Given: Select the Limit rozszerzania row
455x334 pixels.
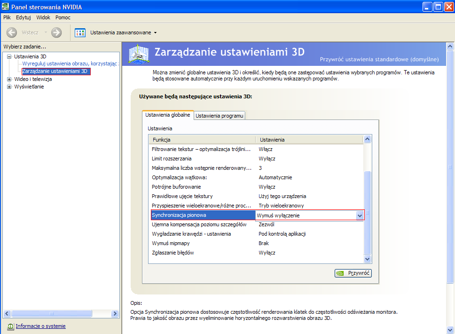Looking at the screenshot, I should [x=257, y=159].
